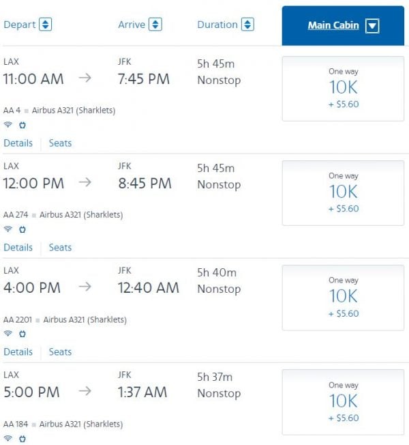Click Wi-Fi icon for flight AA 4
Screen dimensions: 409x445
coord(8,125)
